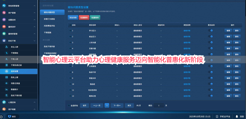The image size is (246, 119).
Task: Click the 设置选项 gear icon
Action: coord(4,20)
